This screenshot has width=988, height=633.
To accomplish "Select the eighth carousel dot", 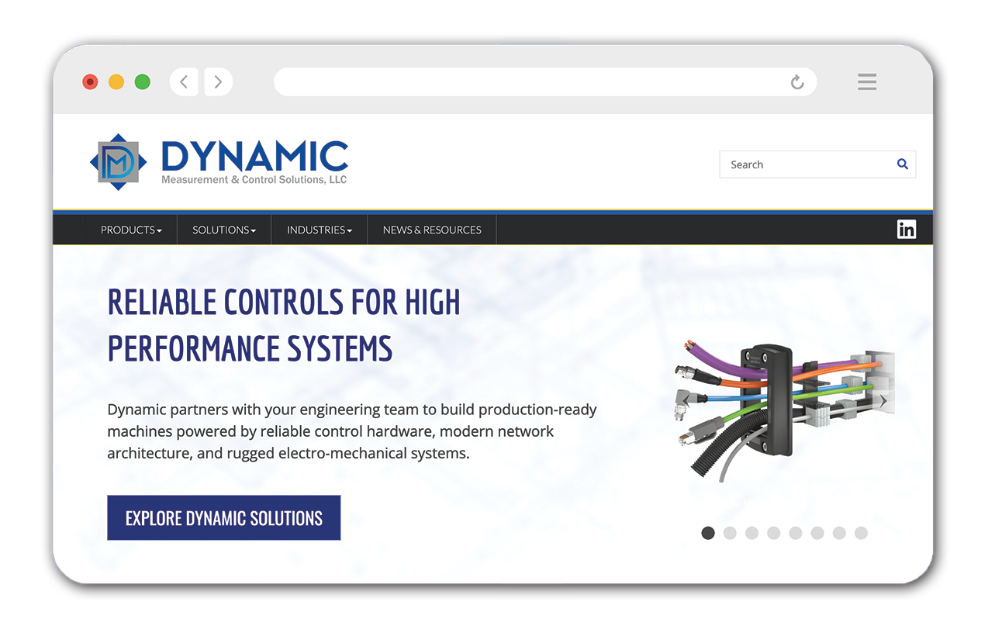I will point(861,533).
